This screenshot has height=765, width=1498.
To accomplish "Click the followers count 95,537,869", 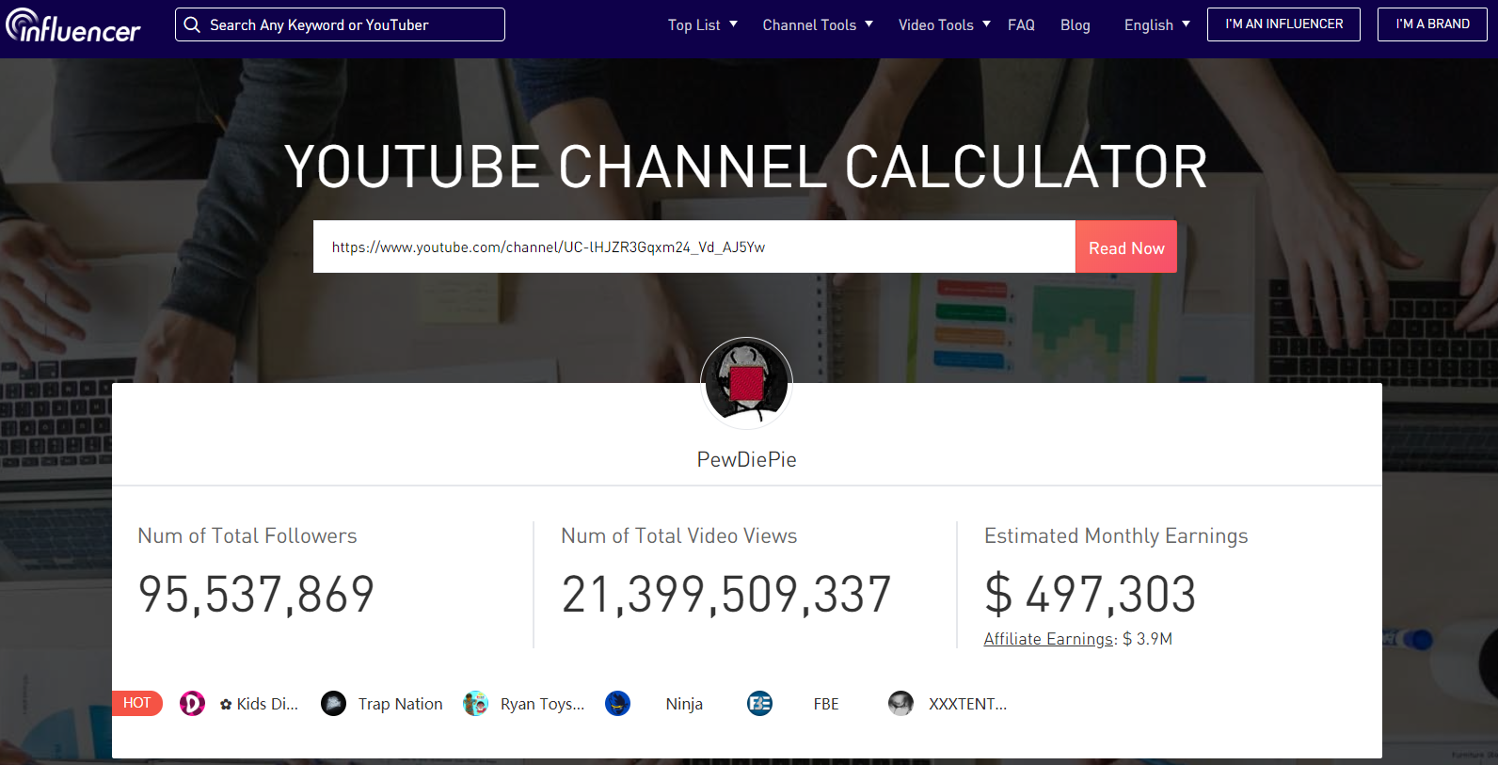I will (256, 595).
